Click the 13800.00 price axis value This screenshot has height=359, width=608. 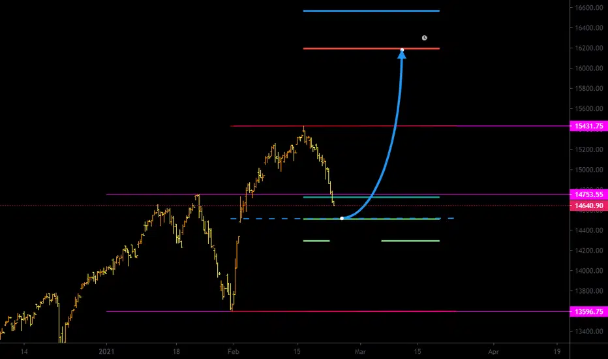point(588,291)
